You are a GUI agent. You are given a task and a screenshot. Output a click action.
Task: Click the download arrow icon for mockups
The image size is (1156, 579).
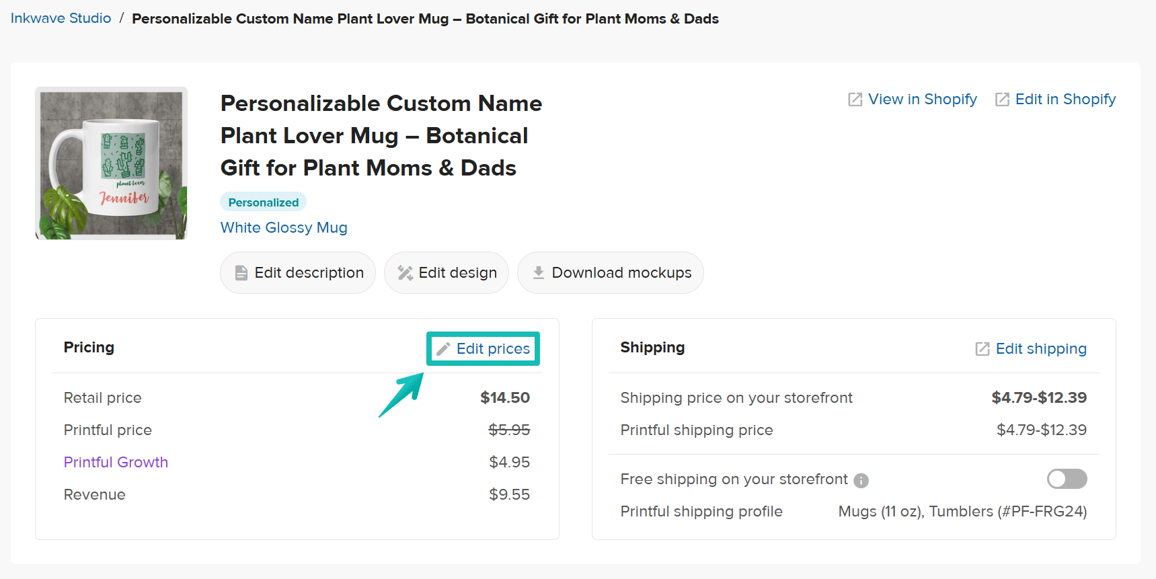(538, 273)
